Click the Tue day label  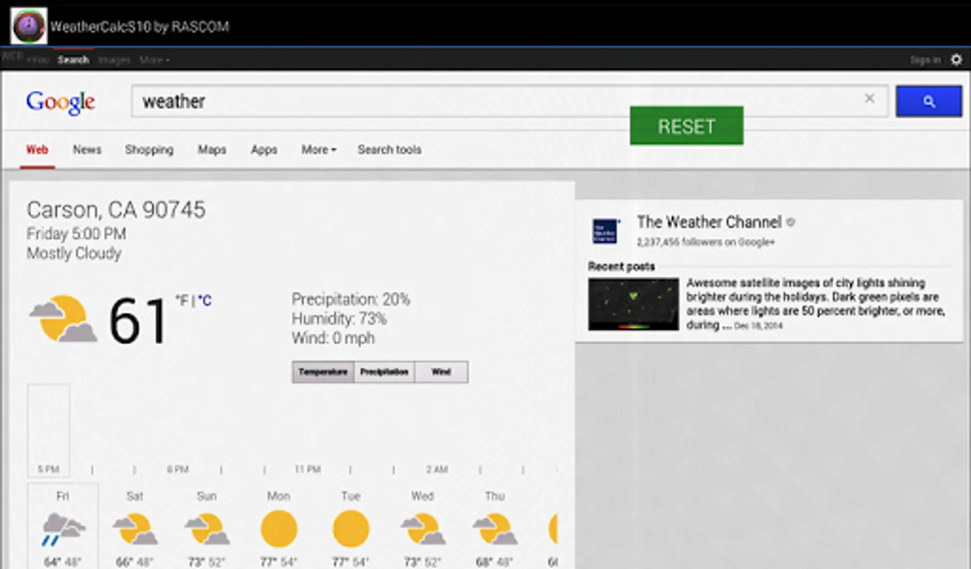[351, 496]
